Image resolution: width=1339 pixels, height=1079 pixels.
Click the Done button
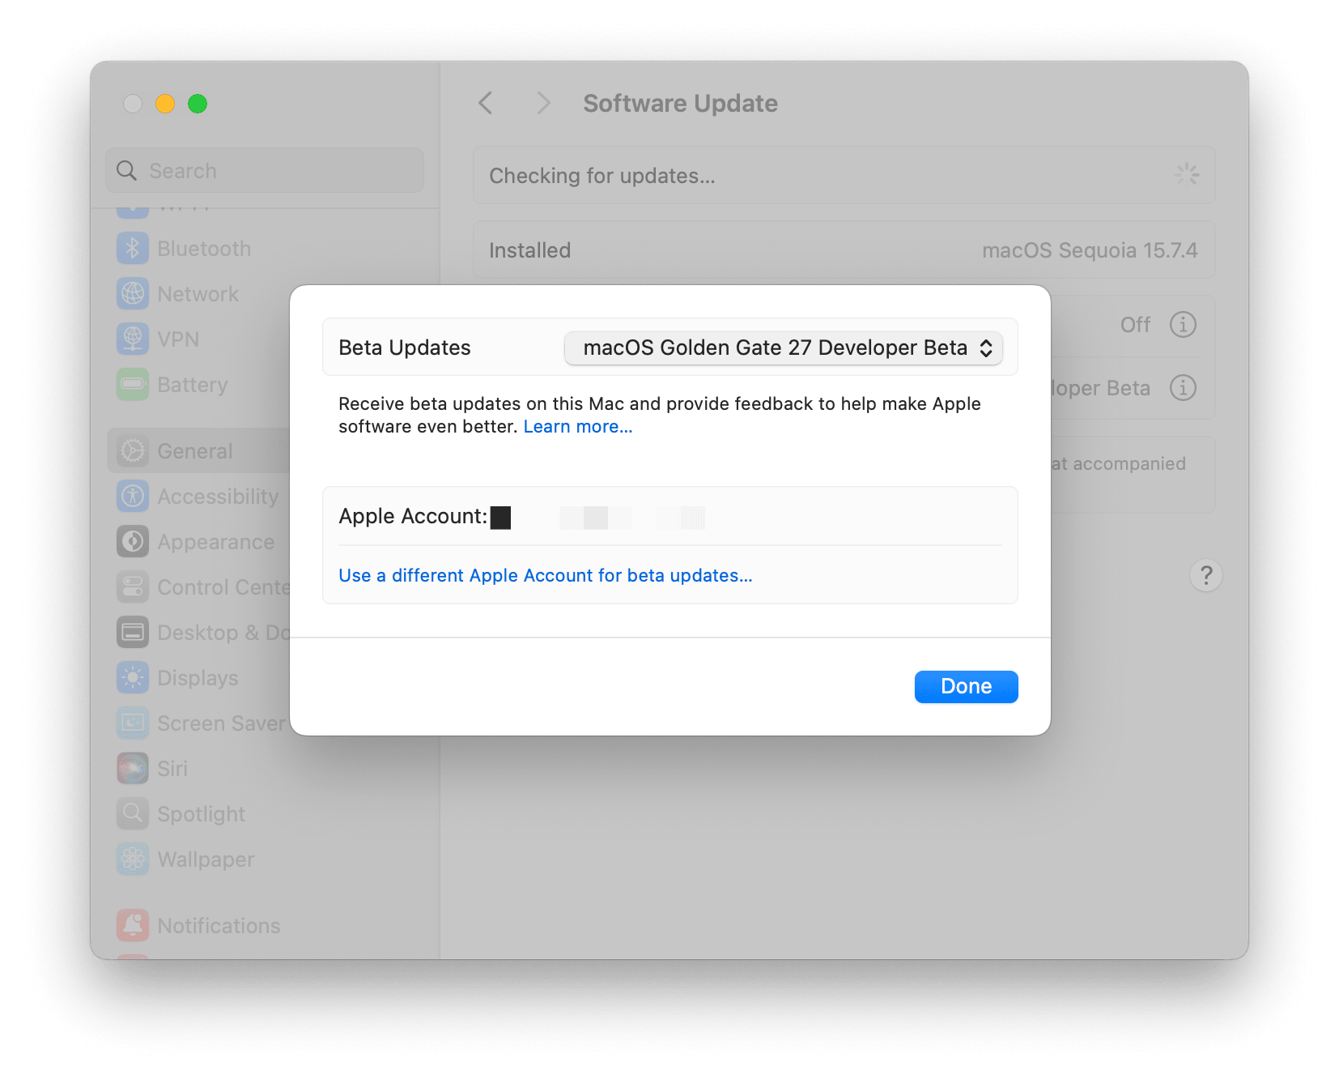coord(966,687)
